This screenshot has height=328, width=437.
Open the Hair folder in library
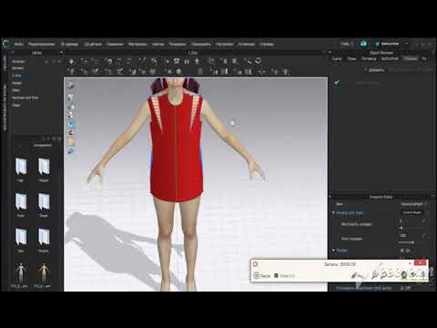(21, 169)
